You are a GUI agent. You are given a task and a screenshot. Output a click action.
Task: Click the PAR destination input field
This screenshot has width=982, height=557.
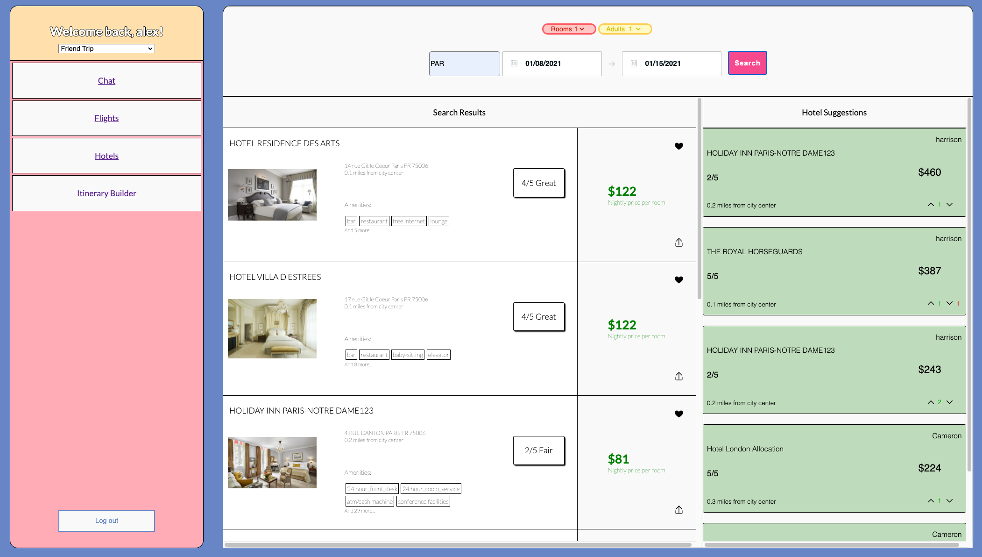click(x=464, y=64)
